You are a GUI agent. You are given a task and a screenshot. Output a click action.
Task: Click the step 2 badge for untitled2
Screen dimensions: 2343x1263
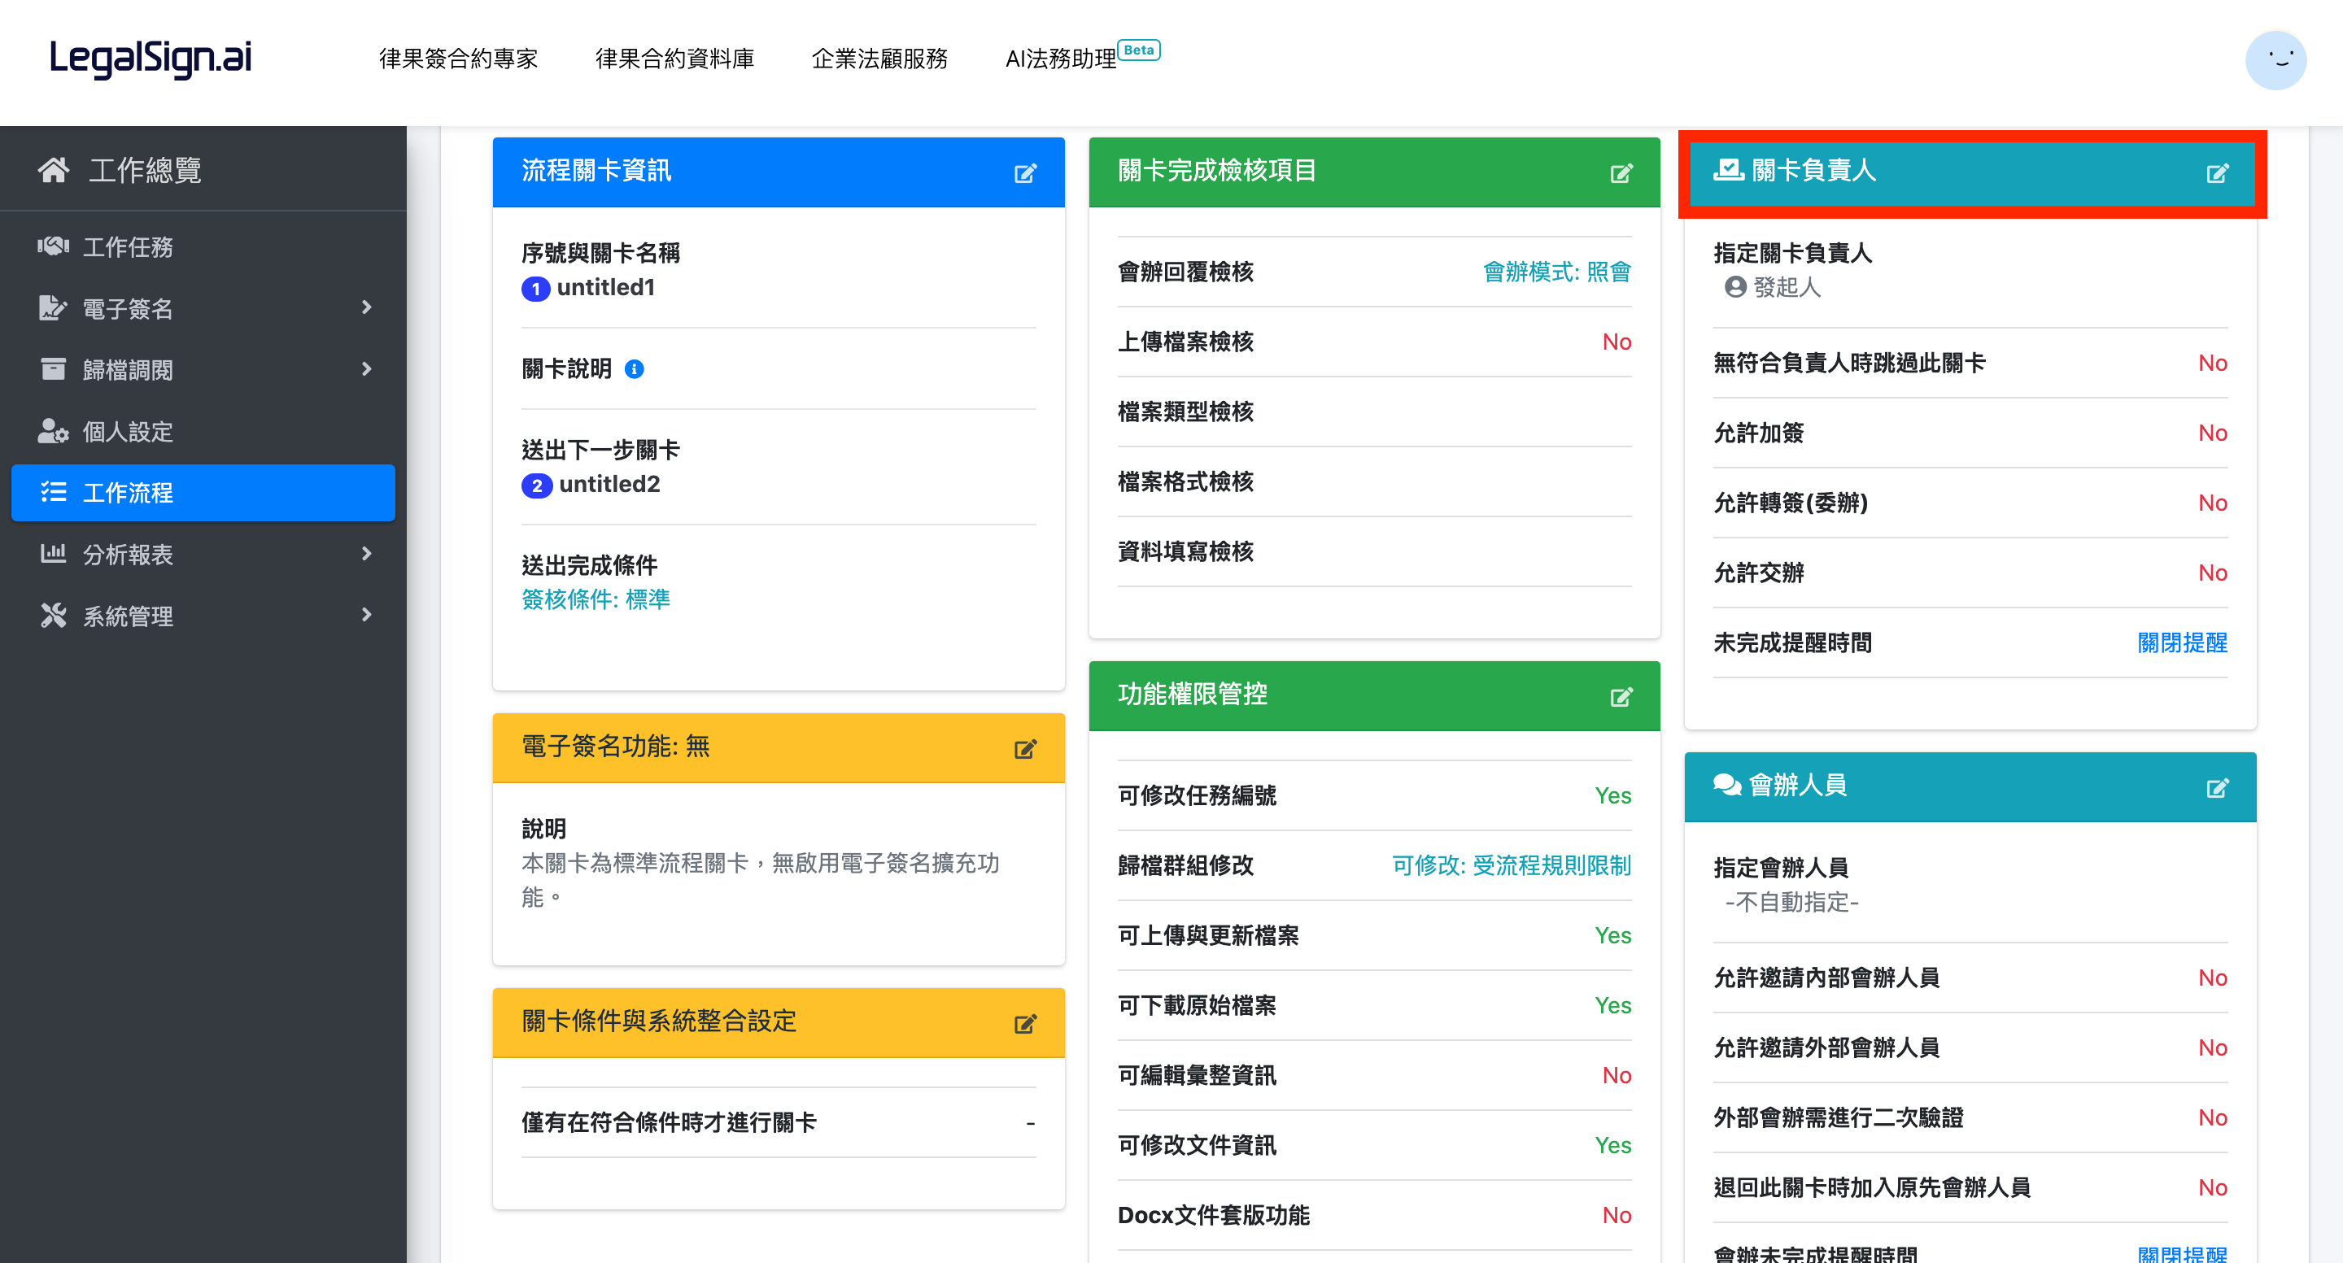click(537, 486)
